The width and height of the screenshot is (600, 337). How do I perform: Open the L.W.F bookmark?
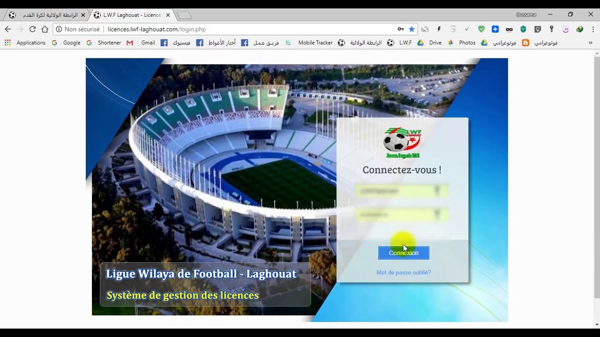click(399, 43)
